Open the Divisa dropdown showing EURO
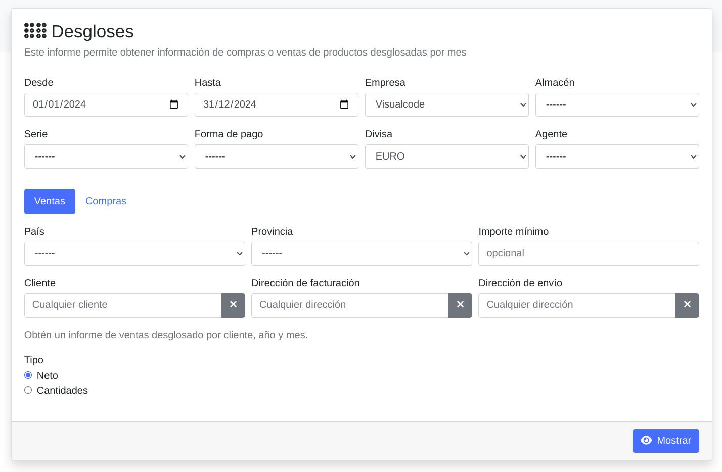Screen dimensions: 722x472 click(x=447, y=156)
